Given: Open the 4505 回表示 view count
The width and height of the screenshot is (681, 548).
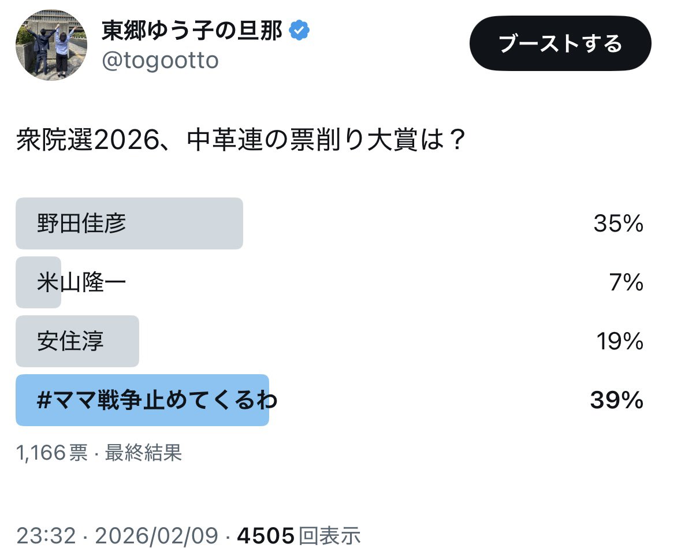Looking at the screenshot, I should click(x=299, y=536).
